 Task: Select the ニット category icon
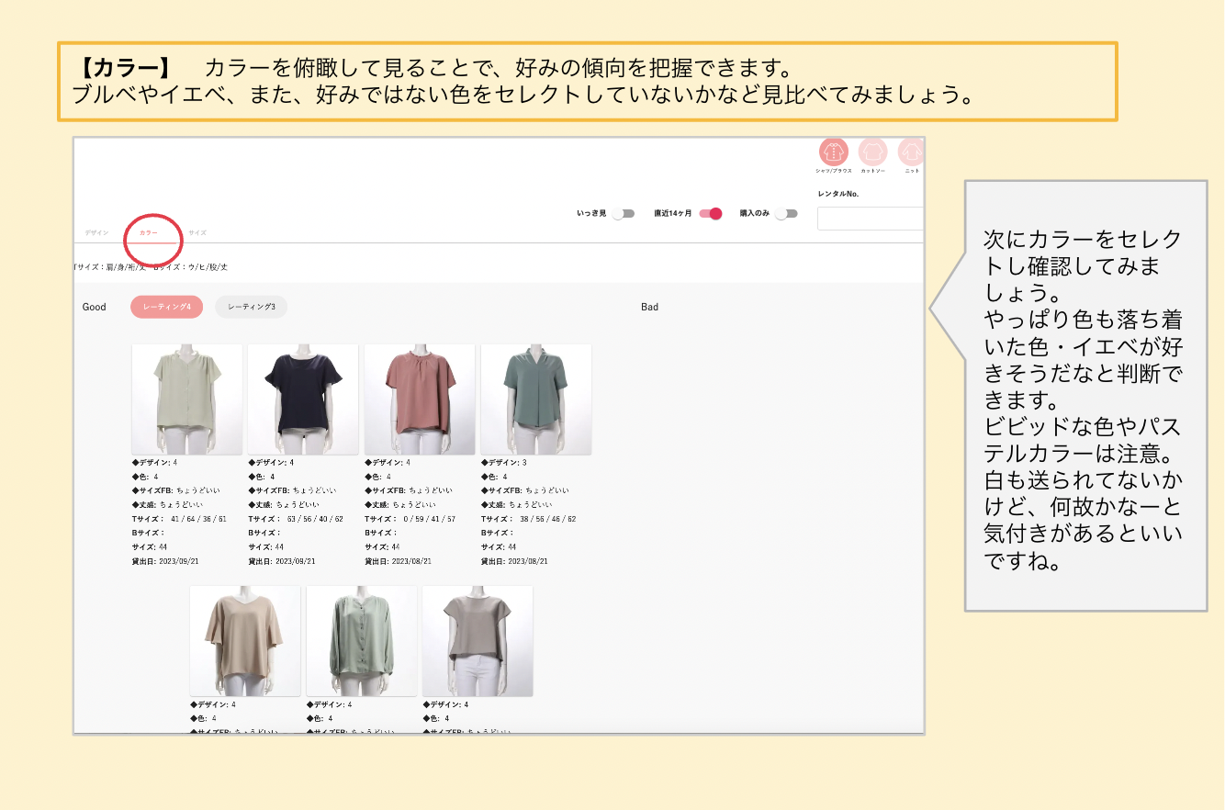point(911,152)
